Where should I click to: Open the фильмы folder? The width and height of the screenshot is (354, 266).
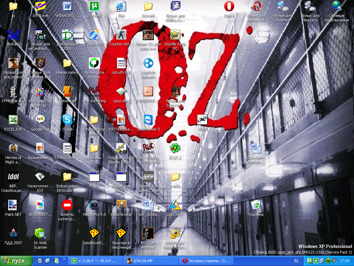pos(94,151)
